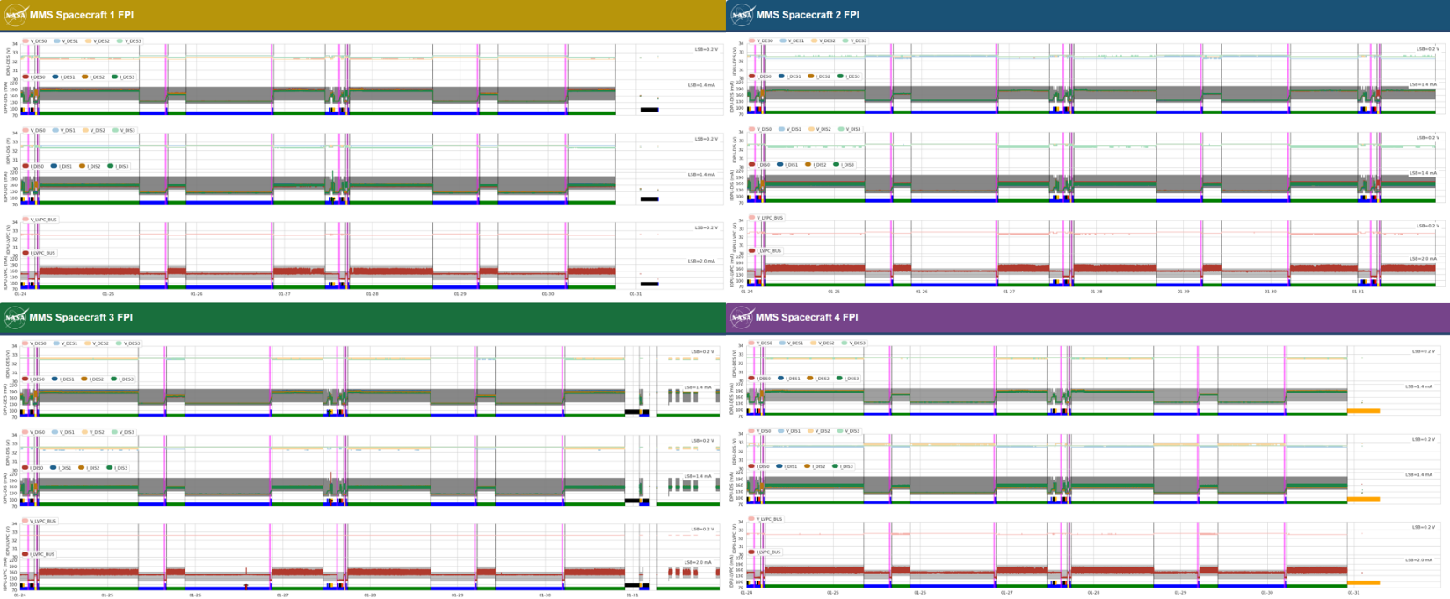Click LSB=2.0 mA label in Spacecraft 2
The image size is (1450, 599).
(1424, 259)
